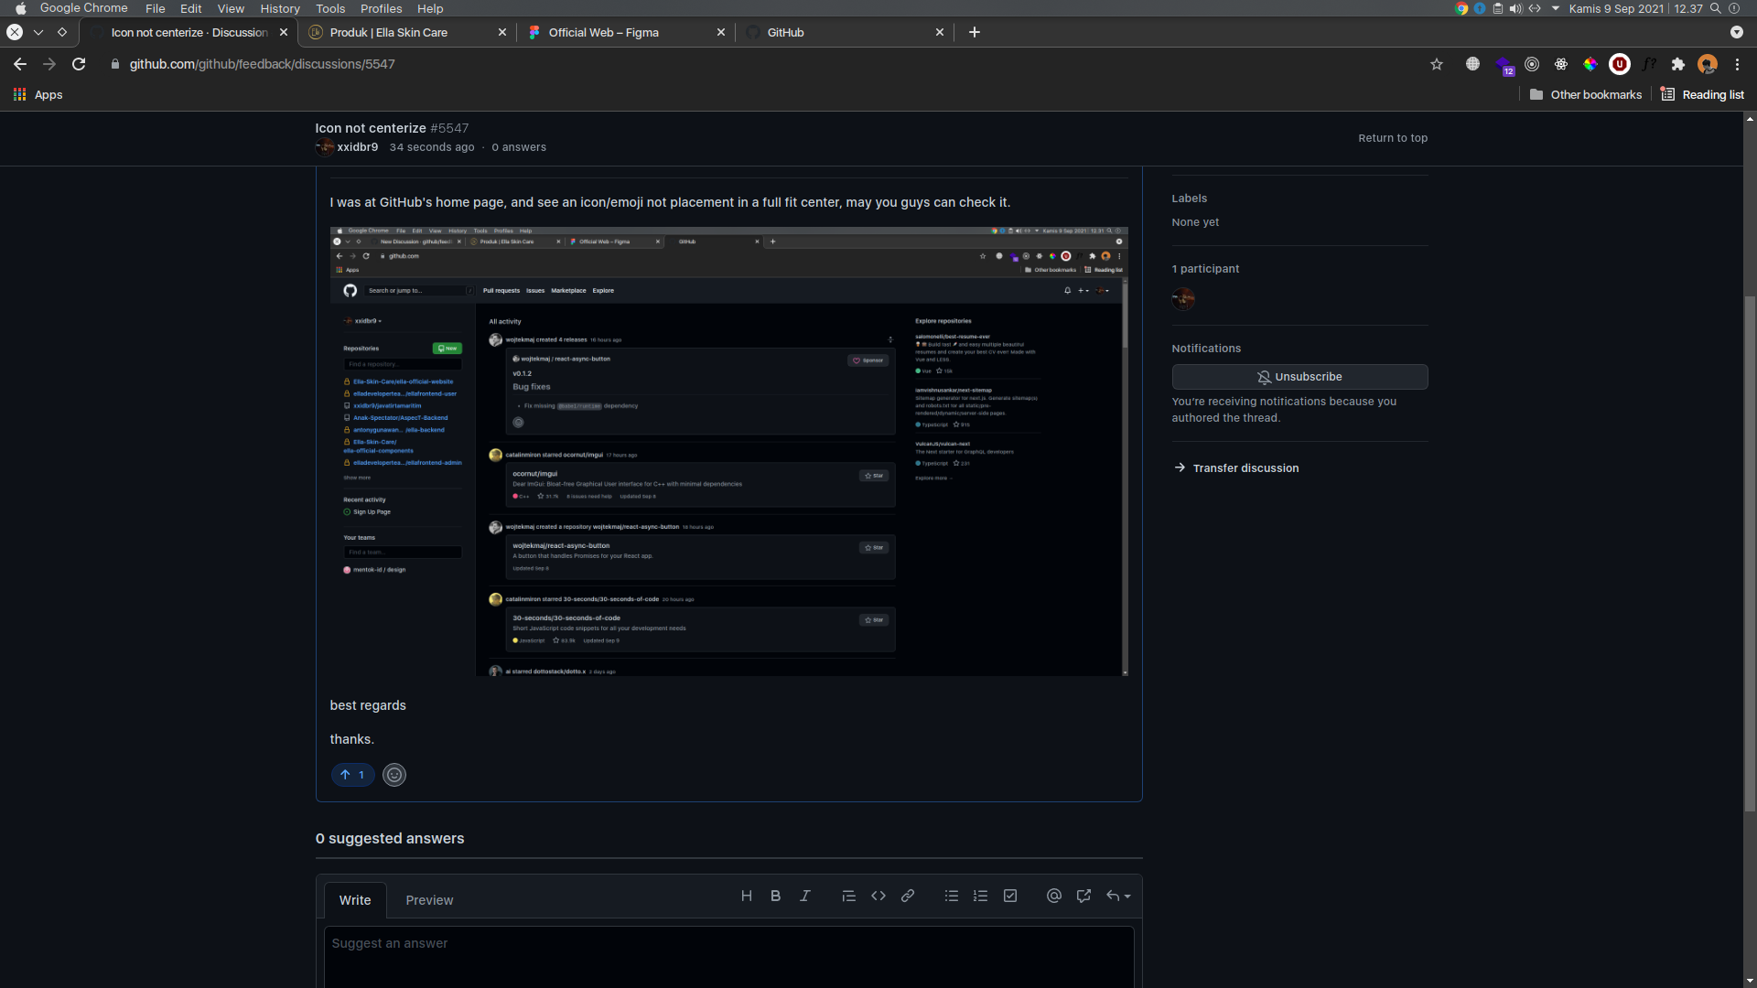
Task: Add a link using link icon
Action: coord(907,897)
